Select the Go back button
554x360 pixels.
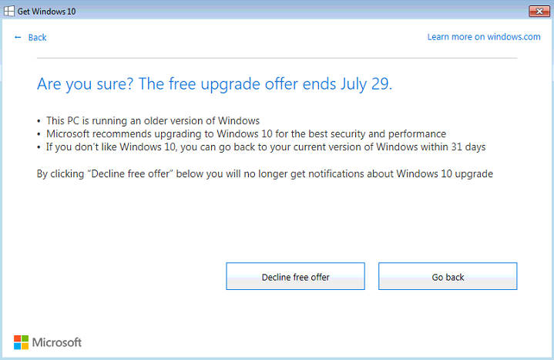(x=448, y=276)
